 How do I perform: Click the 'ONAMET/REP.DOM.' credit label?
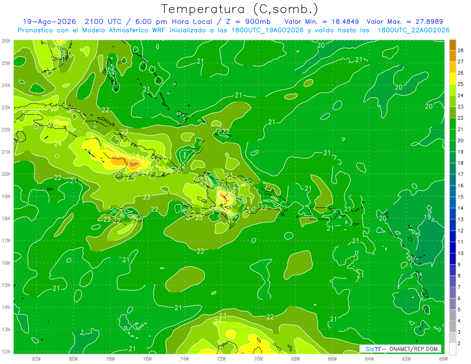click(x=414, y=349)
